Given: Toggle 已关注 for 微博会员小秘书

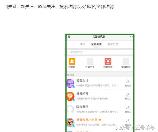Looking at the screenshot, I should pyautogui.click(x=128, y=122).
